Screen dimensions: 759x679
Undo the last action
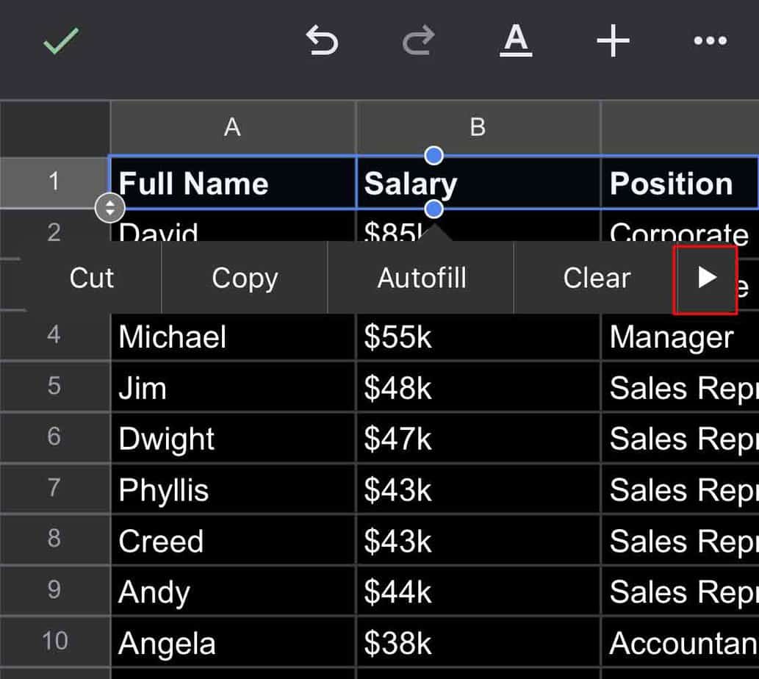pyautogui.click(x=322, y=40)
